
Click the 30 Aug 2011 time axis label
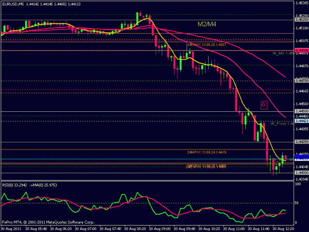(11, 229)
